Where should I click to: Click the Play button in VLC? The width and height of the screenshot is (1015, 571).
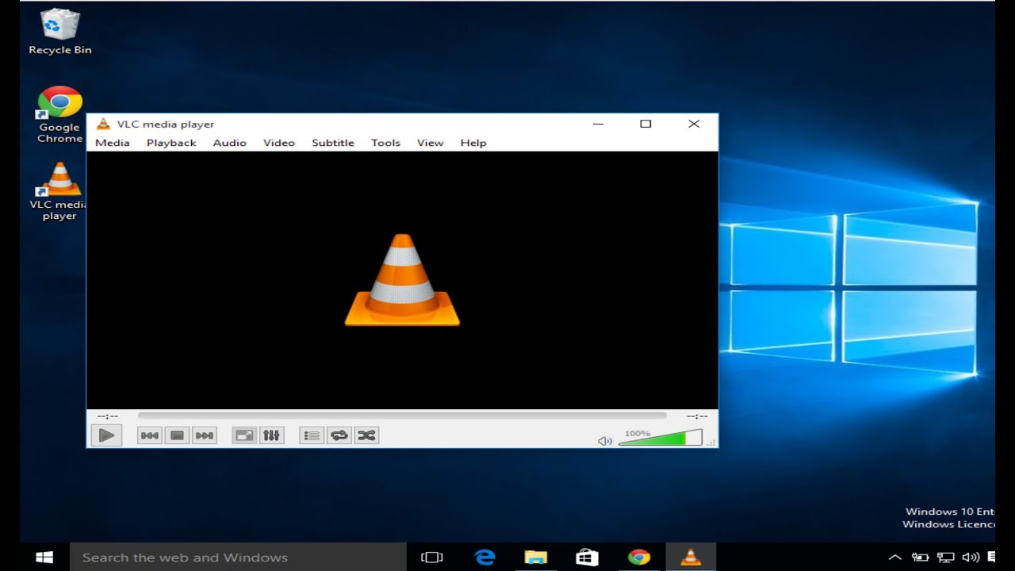pyautogui.click(x=106, y=435)
